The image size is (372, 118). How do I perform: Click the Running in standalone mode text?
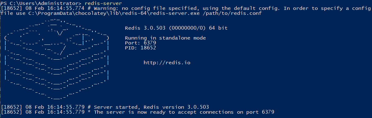click(165, 38)
